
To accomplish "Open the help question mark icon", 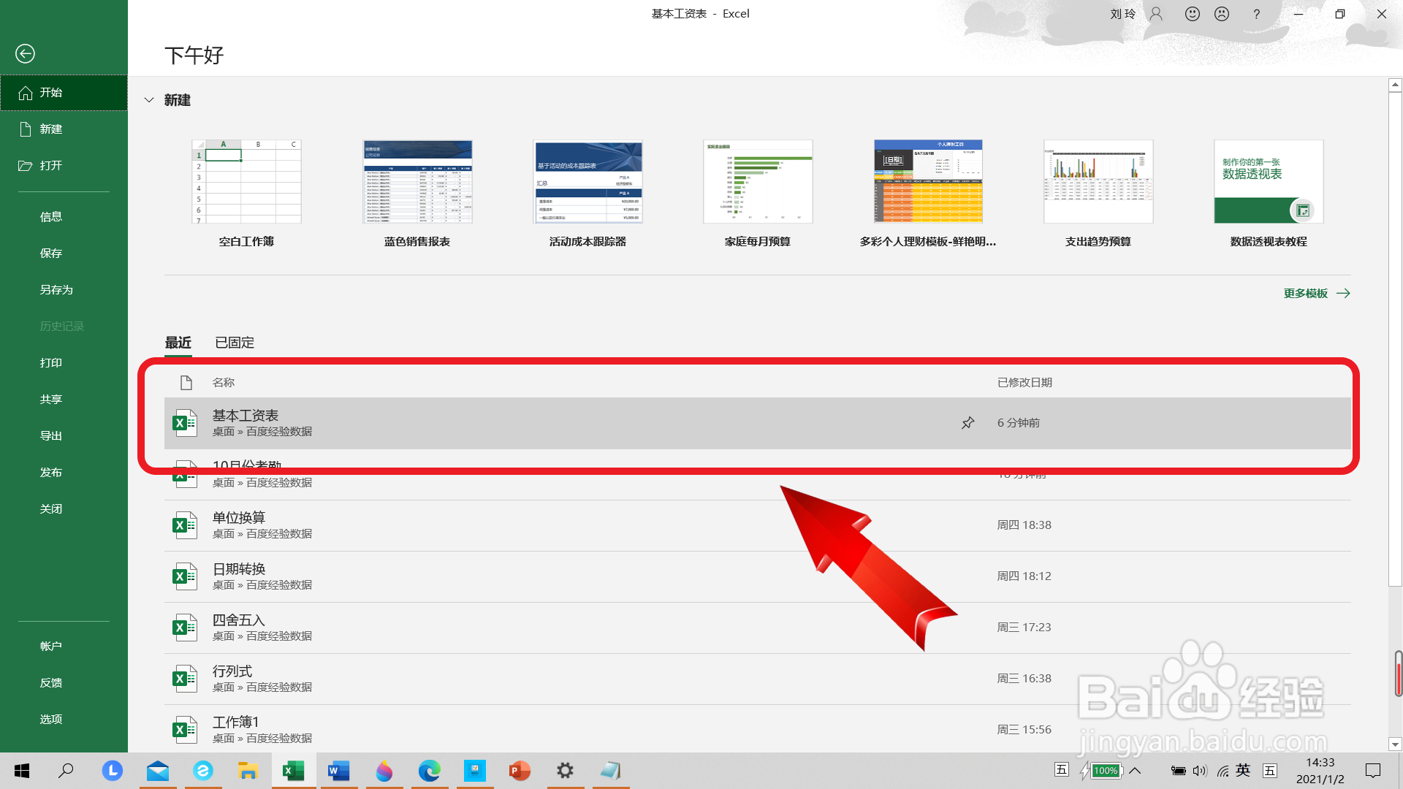I will [1256, 14].
